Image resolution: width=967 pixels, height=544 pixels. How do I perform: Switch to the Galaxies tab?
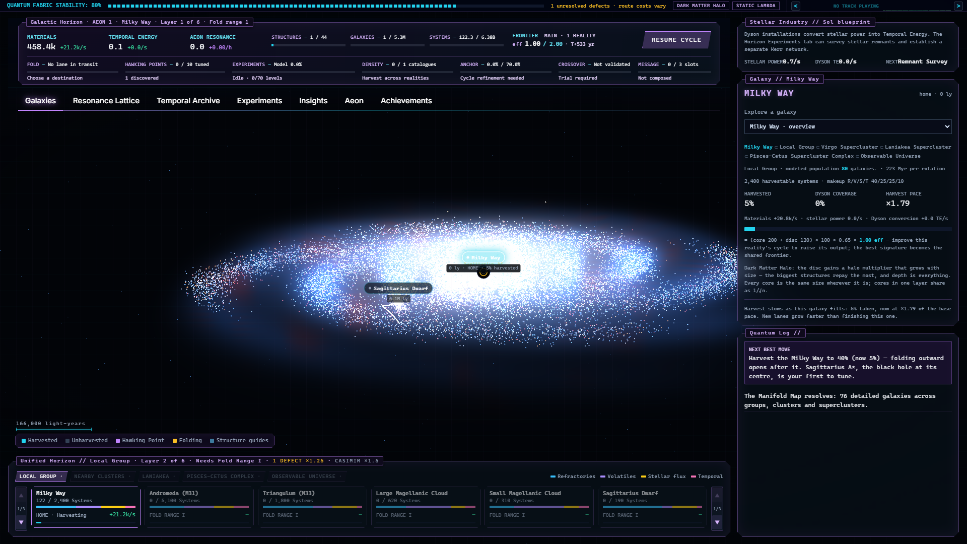click(x=40, y=101)
